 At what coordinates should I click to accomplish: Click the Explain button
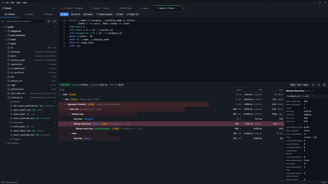click(x=88, y=14)
